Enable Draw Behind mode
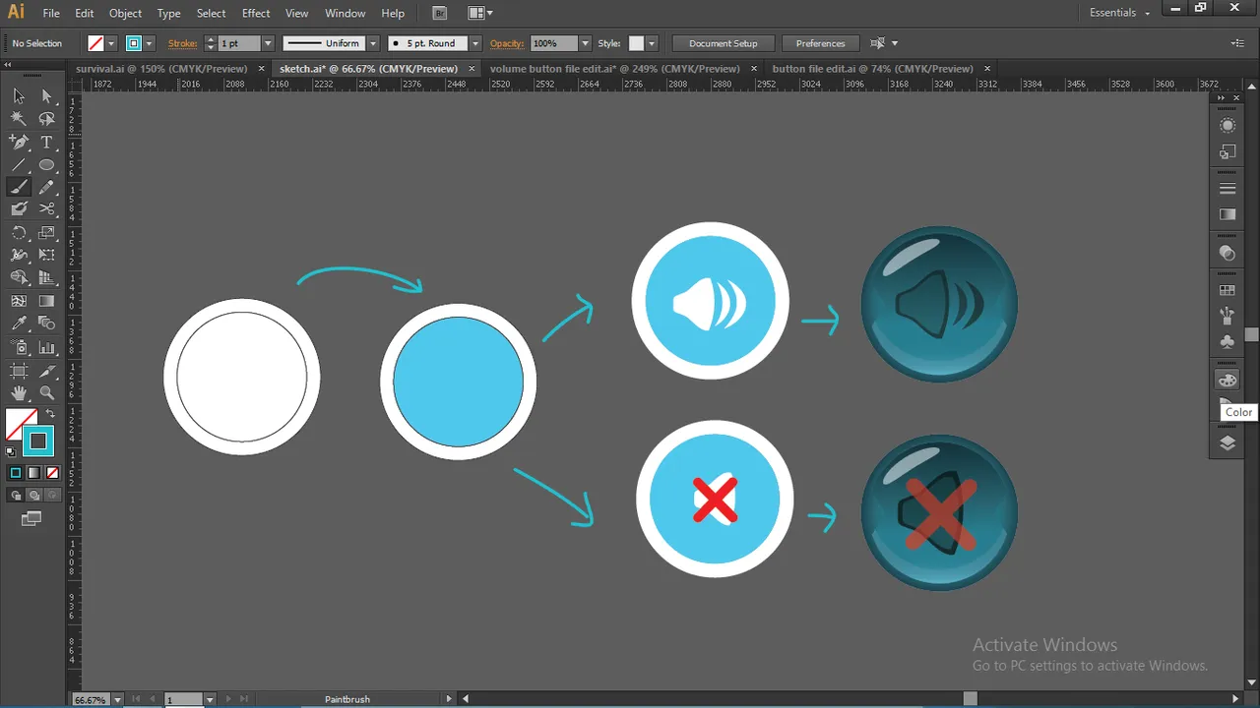 (x=33, y=496)
